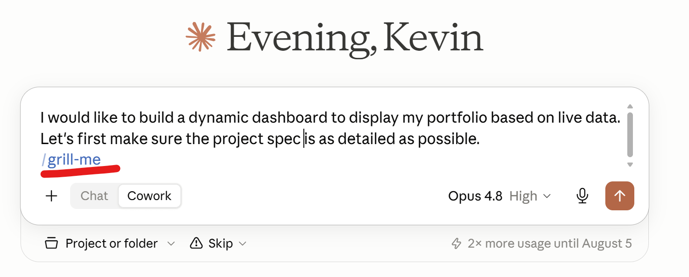Viewport: 689px width, 277px height.
Task: Select the Cowork mode
Action: click(149, 196)
